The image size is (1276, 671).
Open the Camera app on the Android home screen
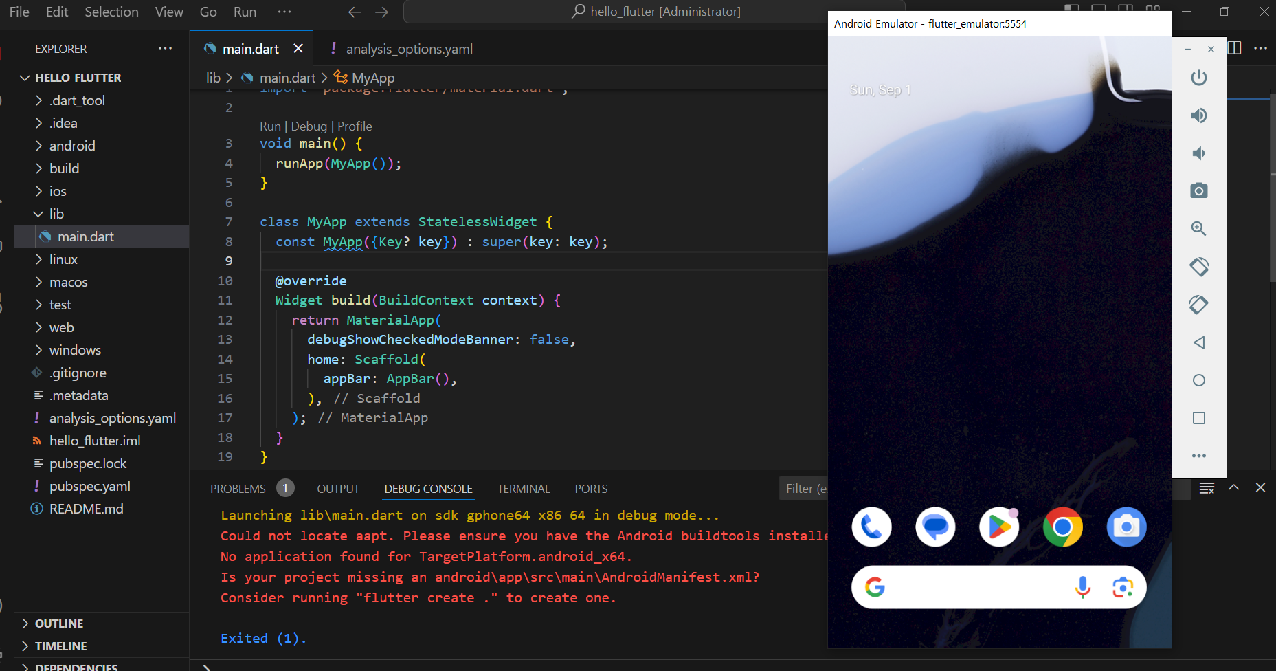click(1127, 527)
